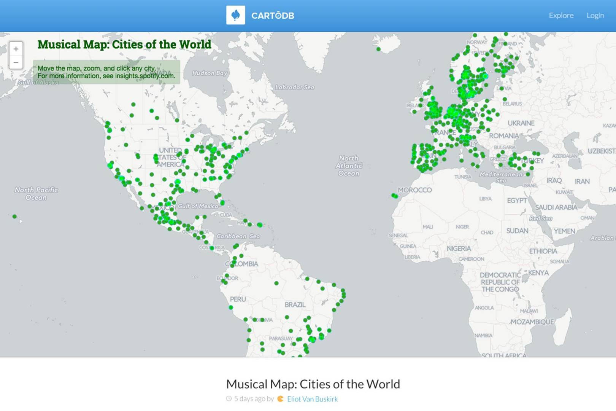Screen dimensions: 616x411
Task: Click the map title heading on the overlay
Action: click(x=124, y=44)
